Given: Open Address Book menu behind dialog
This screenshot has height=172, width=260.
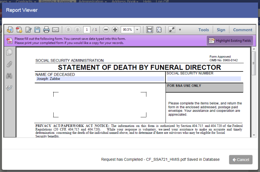Looking at the screenshot, I should coord(125,1).
